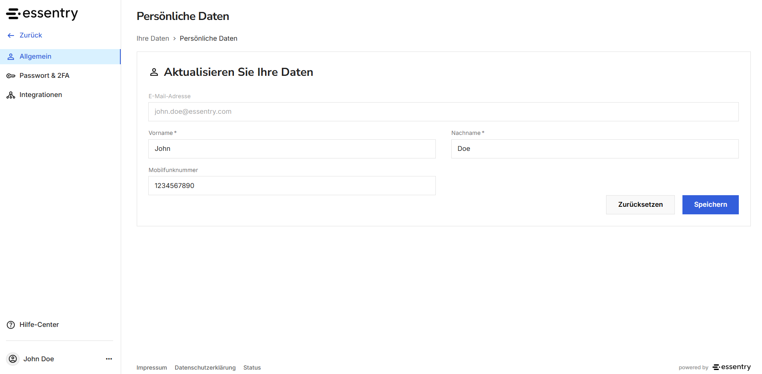
Task: Open the Impressum footer link
Action: click(x=152, y=368)
